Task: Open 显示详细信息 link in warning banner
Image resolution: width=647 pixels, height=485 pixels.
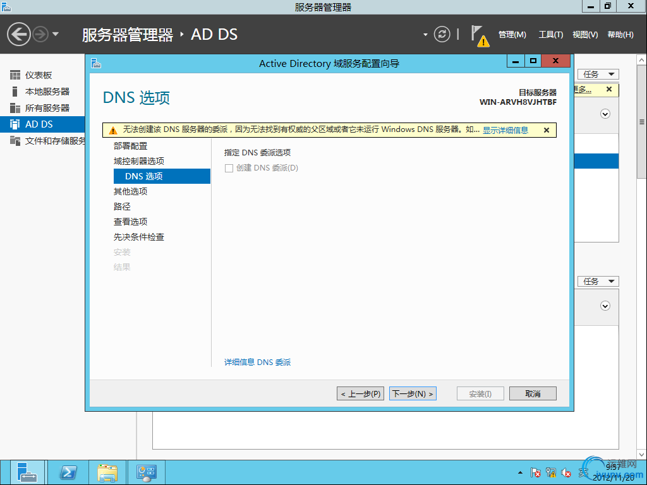Action: 505,130
